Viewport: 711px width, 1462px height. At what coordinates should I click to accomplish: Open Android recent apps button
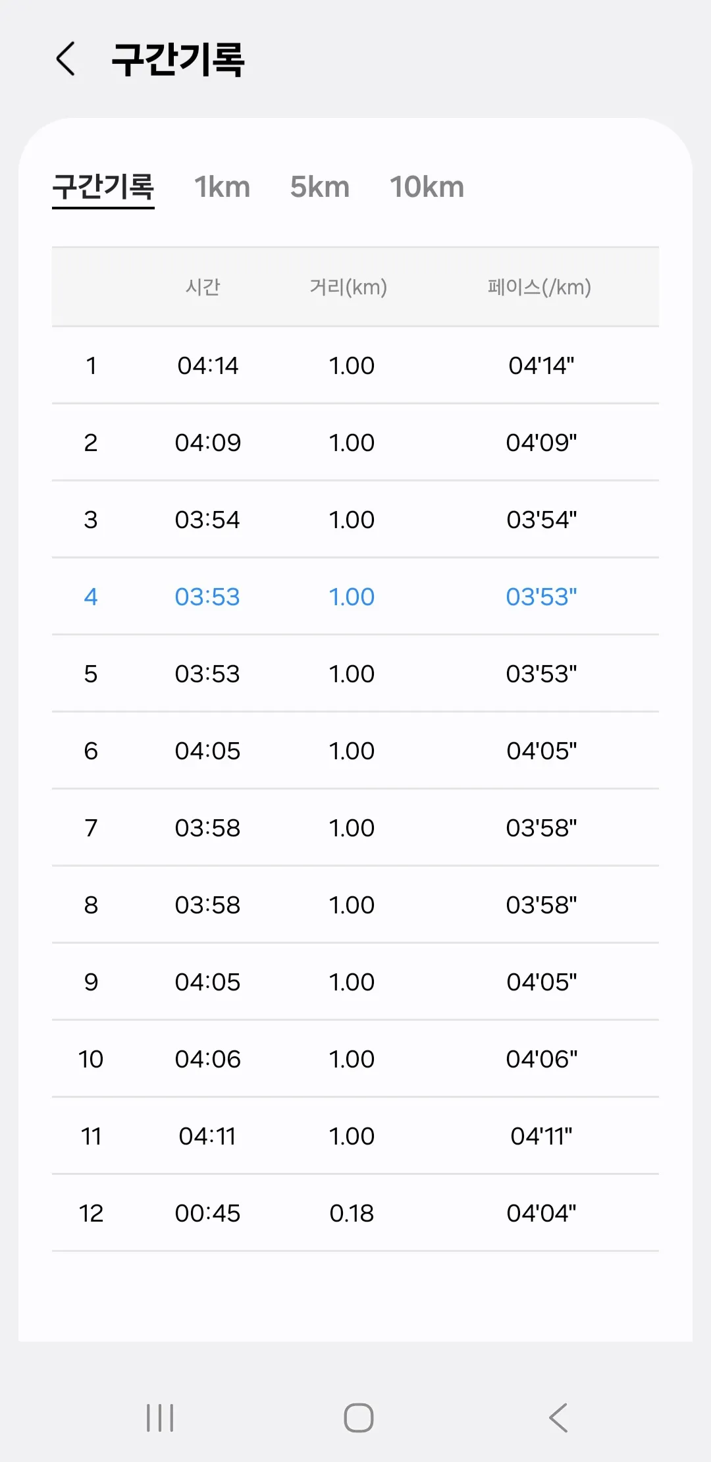pyautogui.click(x=160, y=1417)
